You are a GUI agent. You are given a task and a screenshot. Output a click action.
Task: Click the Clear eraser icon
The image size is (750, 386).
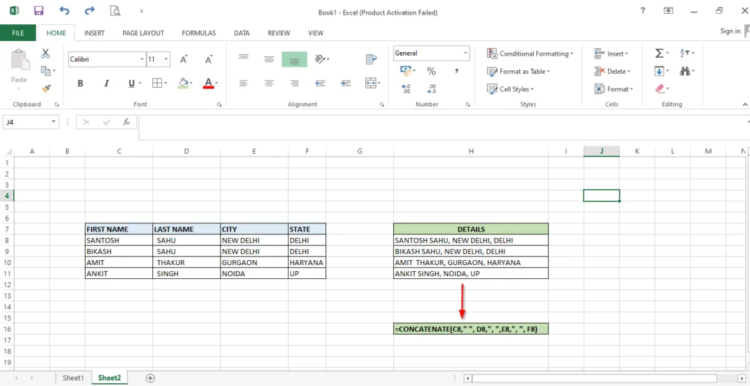(x=659, y=89)
